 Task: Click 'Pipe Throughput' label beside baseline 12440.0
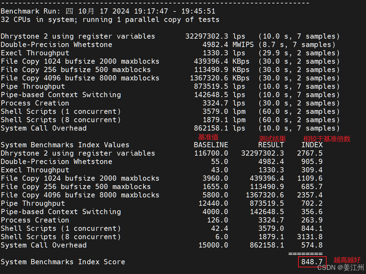point(33,204)
